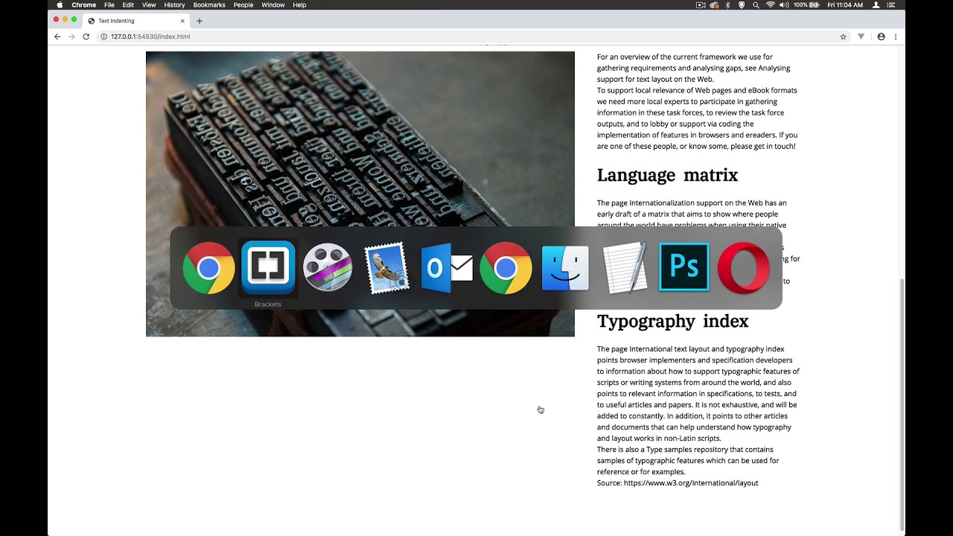Reload the current page
This screenshot has width=953, height=536.
coord(86,36)
